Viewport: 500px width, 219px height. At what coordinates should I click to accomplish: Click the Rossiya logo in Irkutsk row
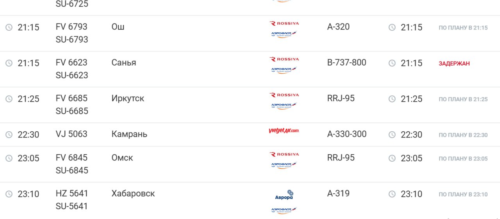[x=284, y=95]
